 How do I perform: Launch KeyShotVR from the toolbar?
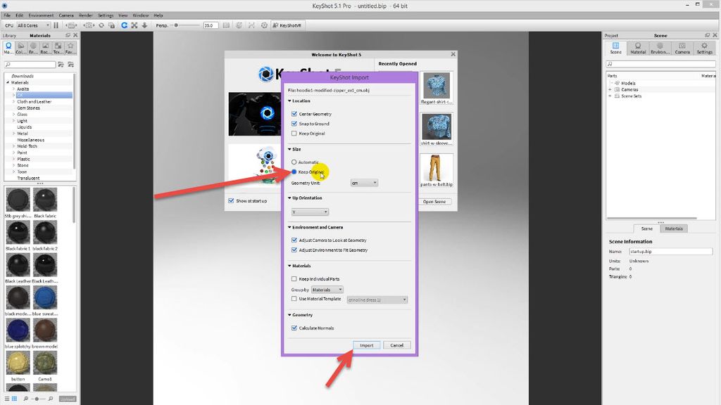tap(287, 25)
